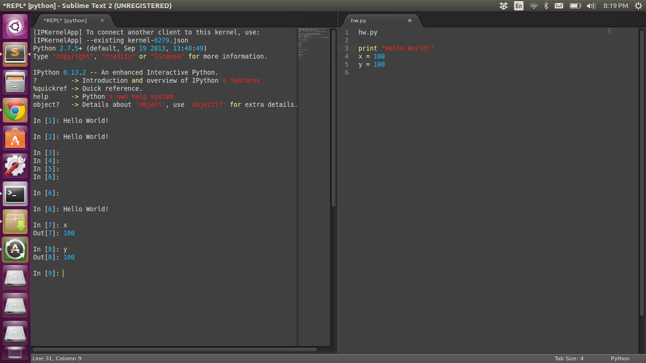Click line number 2 in hw.py gutter
Screen dimensions: 646x363
tap(347, 40)
